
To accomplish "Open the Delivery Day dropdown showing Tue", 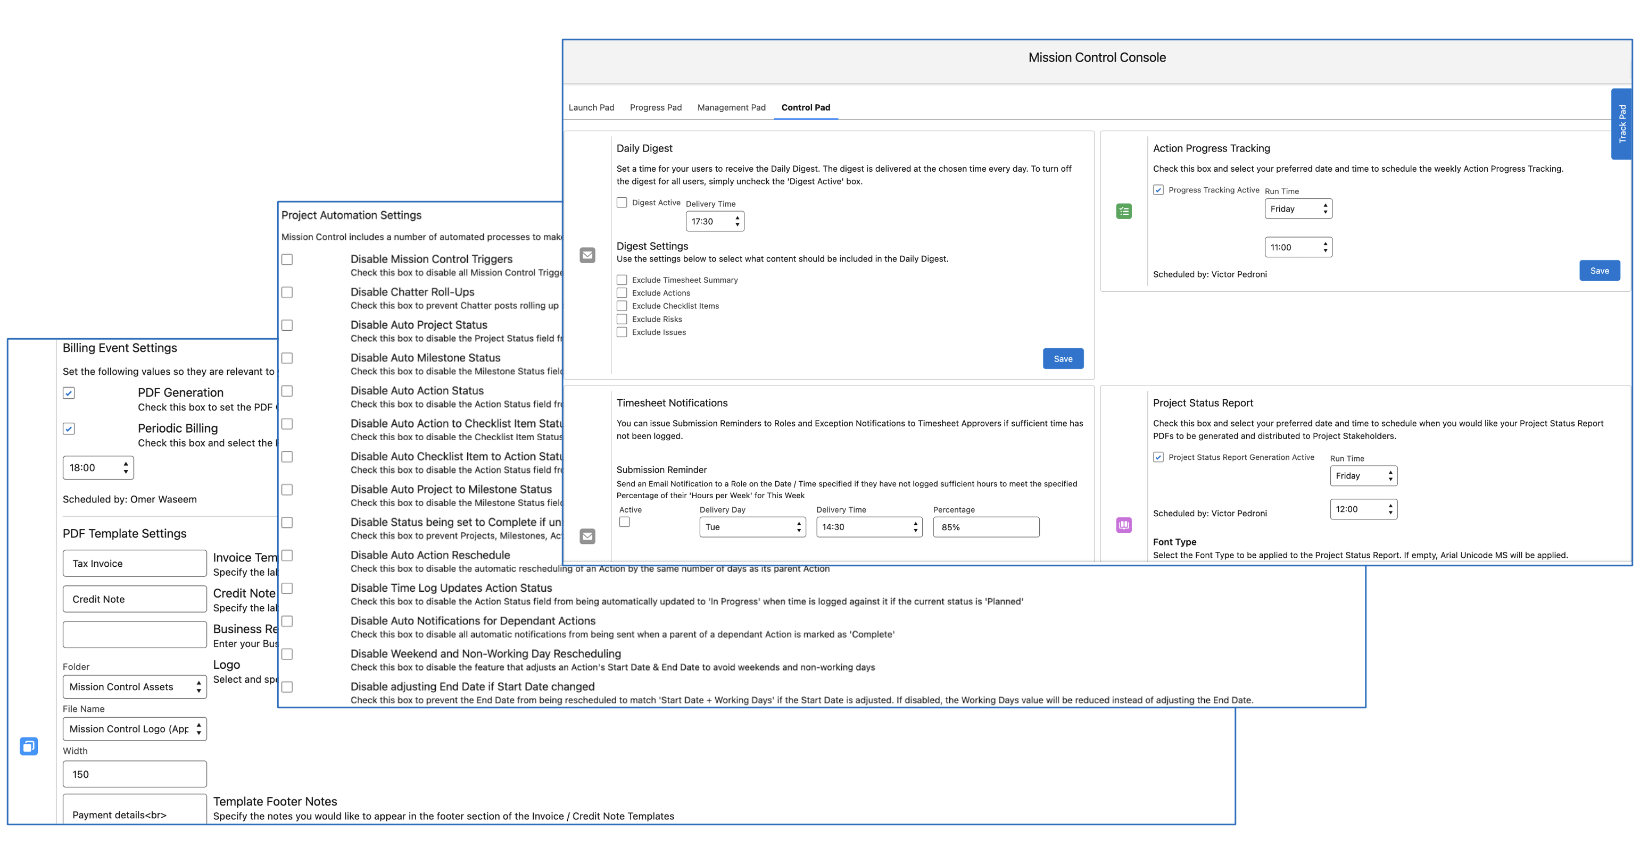I will (x=752, y=526).
